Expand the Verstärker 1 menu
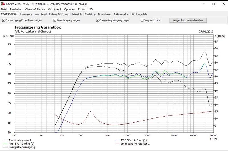The width and height of the screenshot is (228, 151). tap(54, 9)
